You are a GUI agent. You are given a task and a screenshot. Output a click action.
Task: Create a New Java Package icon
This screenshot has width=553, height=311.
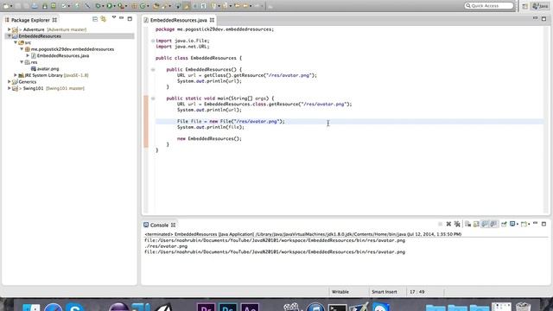pos(135,6)
